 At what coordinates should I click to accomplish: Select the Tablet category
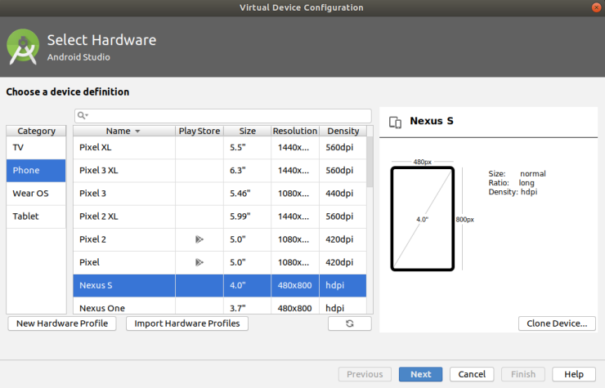36,216
